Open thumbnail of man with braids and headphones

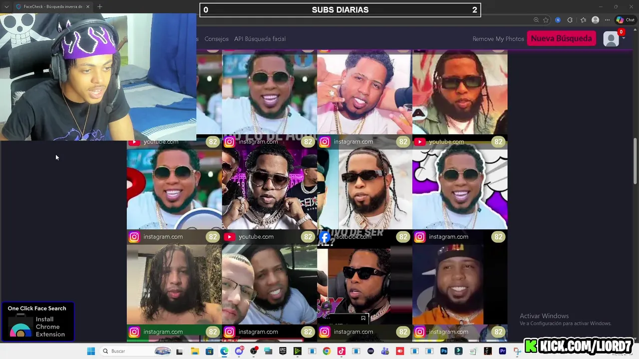pyautogui.click(x=364, y=284)
